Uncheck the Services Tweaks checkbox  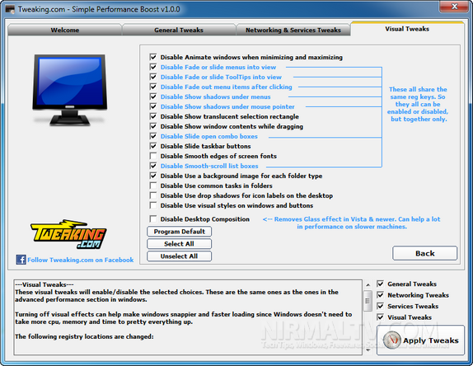coord(381,307)
